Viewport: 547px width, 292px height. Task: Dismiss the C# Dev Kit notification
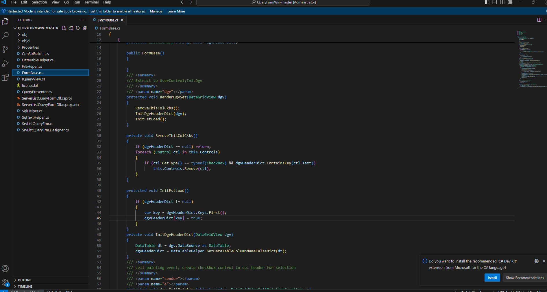[544, 261]
